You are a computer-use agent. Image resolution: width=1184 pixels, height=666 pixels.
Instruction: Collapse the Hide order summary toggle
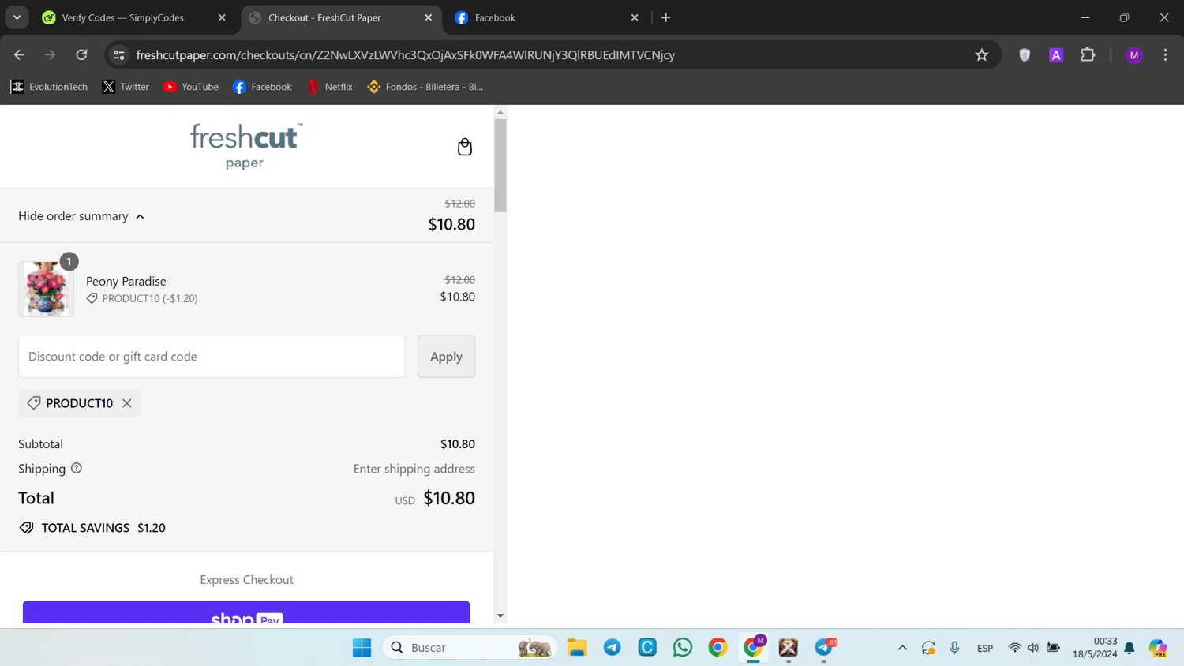[81, 216]
